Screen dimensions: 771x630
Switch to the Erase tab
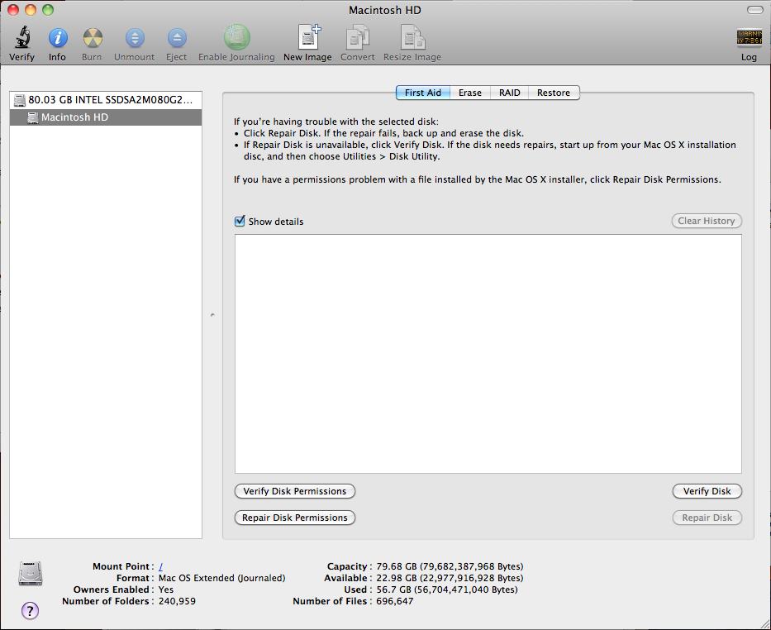tap(470, 93)
